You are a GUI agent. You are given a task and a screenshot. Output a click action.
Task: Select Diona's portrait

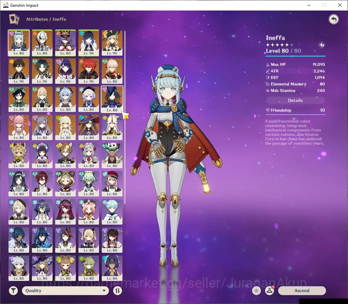[89, 212]
